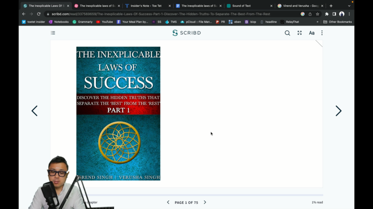Open the table of contents list icon
The width and height of the screenshot is (373, 209).
coord(53,33)
